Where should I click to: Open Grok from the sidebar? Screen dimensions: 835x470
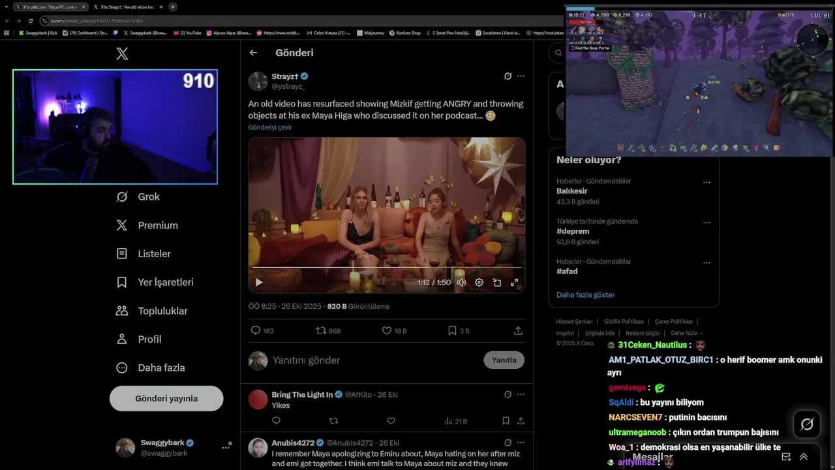click(x=138, y=196)
